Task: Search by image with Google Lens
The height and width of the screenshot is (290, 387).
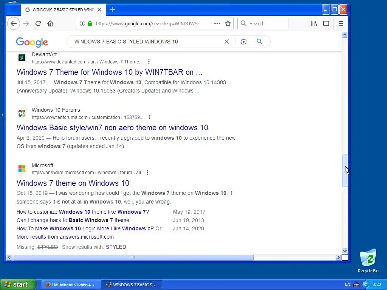Action: click(x=244, y=42)
